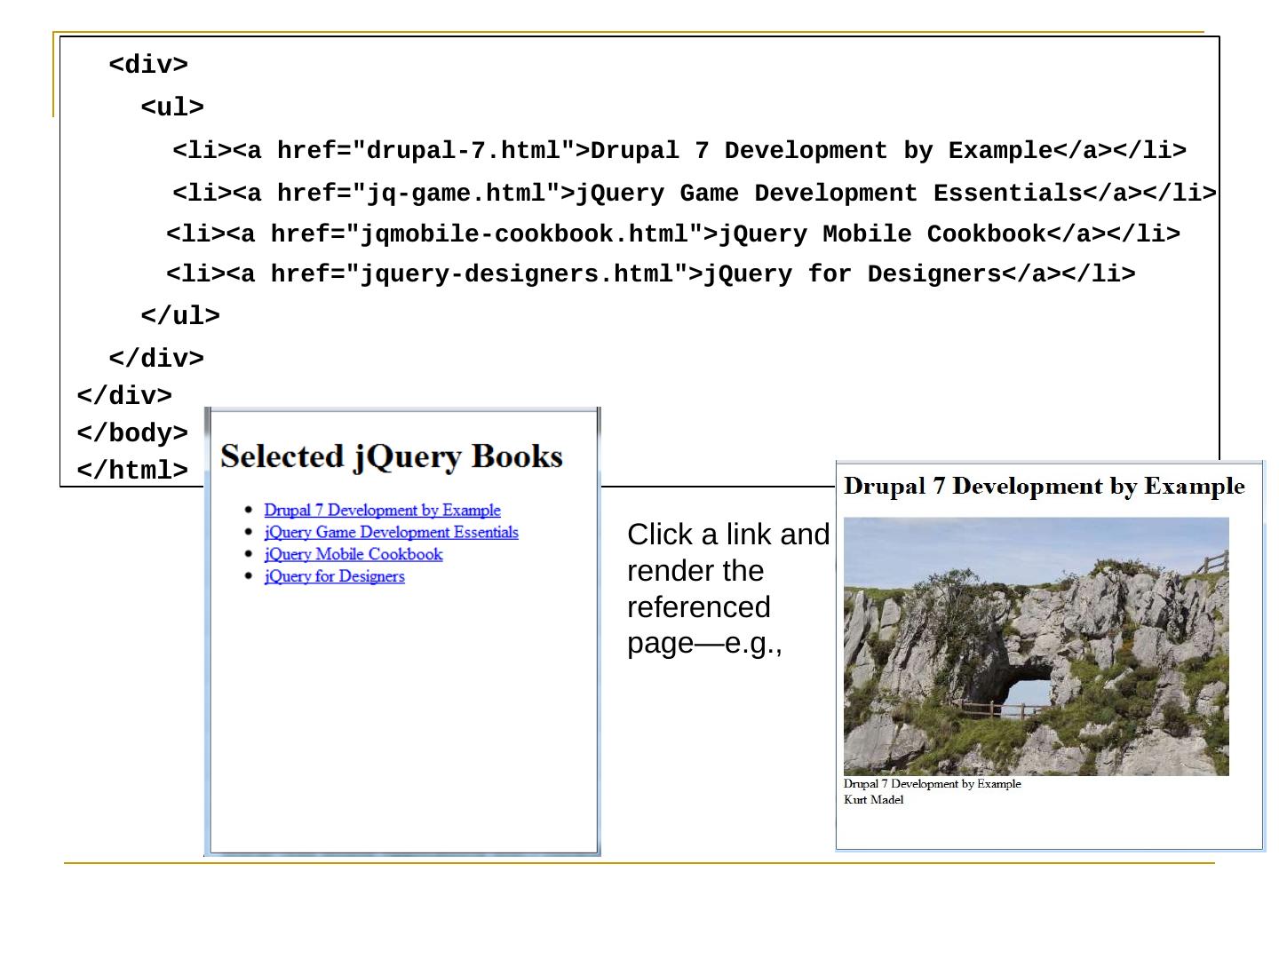Follow the jQuery Mobile Cookbook link
1279x959 pixels.
pos(353,555)
